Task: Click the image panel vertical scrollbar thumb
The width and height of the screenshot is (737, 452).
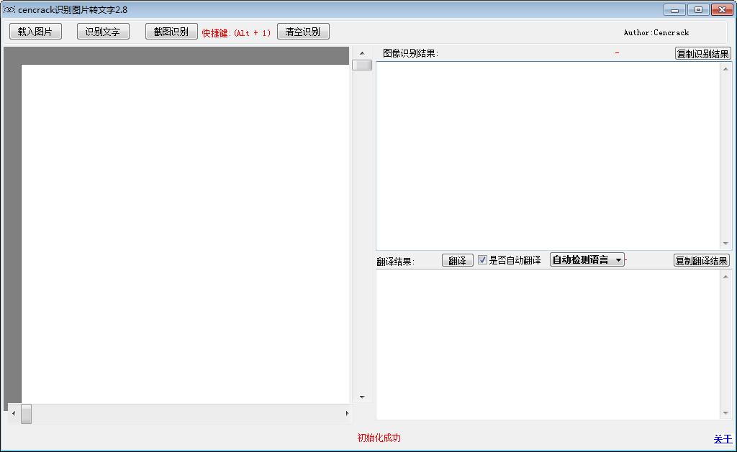Action: (362, 65)
